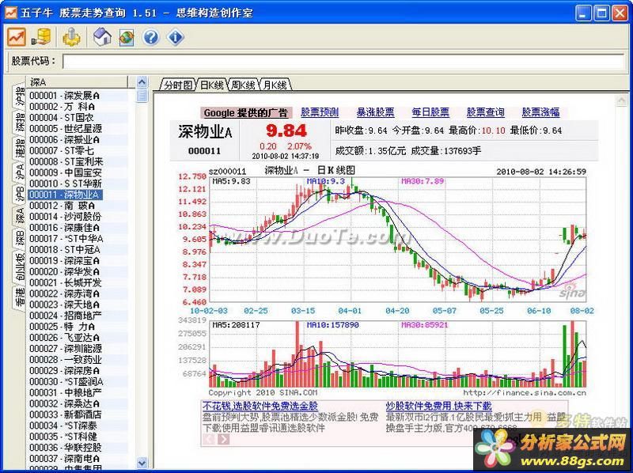This screenshot has height=473, width=633.
Task: Select the 沪A vertical side tab
Action: 19,172
